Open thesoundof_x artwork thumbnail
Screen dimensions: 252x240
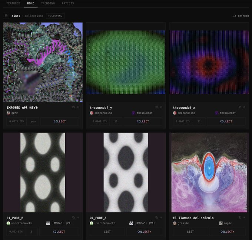click(x=209, y=62)
